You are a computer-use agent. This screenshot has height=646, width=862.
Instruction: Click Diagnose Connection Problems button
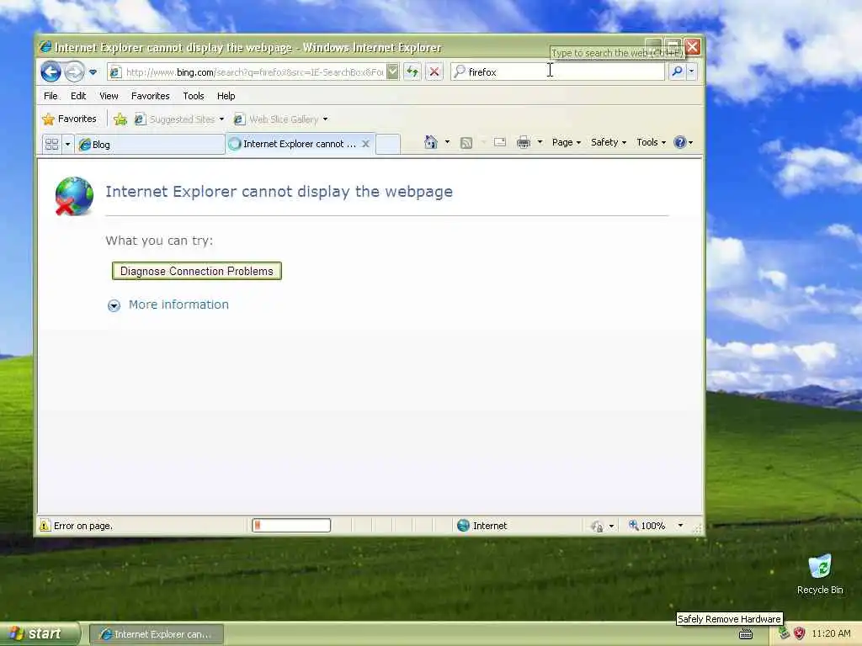197,271
